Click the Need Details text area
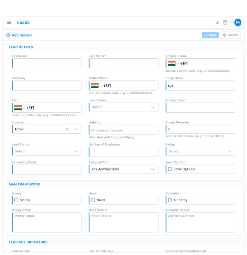The width and height of the screenshot is (247, 255). pyautogui.click(x=124, y=222)
